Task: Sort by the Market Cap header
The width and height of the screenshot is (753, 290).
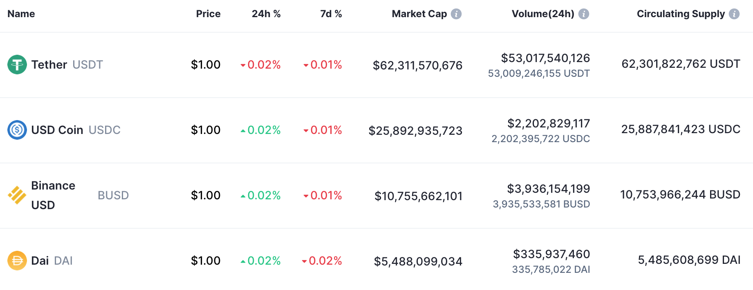Action: [419, 14]
